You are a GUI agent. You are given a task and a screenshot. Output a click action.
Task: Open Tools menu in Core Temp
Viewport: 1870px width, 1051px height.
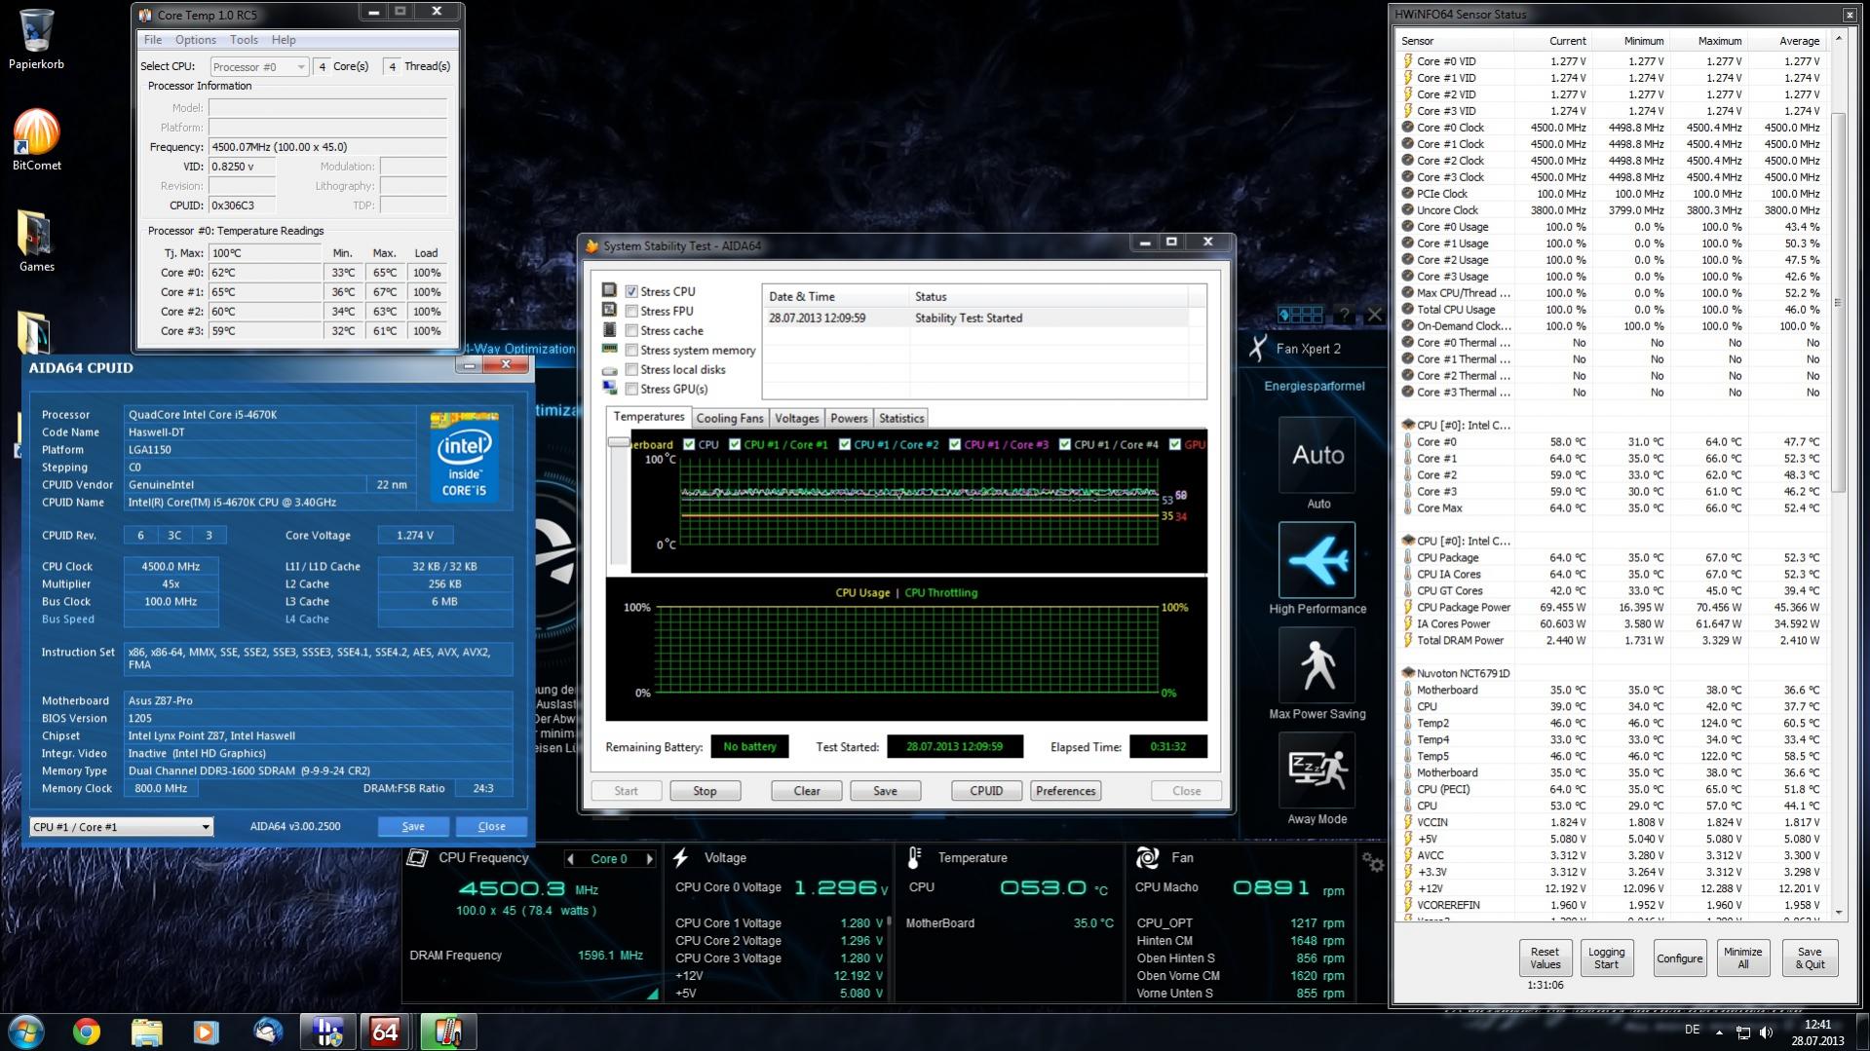(244, 40)
